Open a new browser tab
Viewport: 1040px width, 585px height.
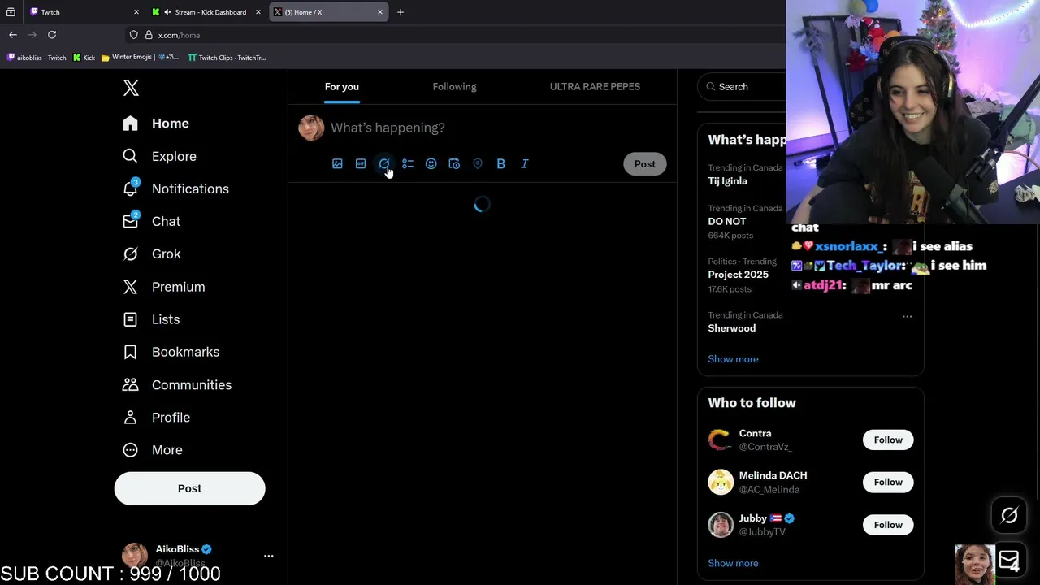[x=401, y=12]
